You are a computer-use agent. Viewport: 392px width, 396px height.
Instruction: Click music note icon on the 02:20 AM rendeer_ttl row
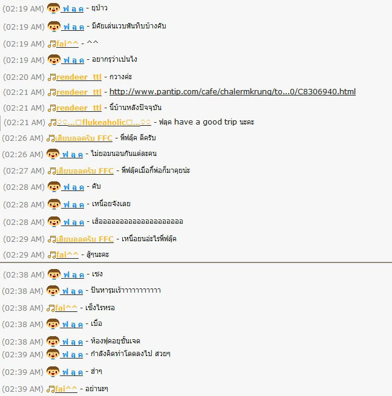(52, 77)
